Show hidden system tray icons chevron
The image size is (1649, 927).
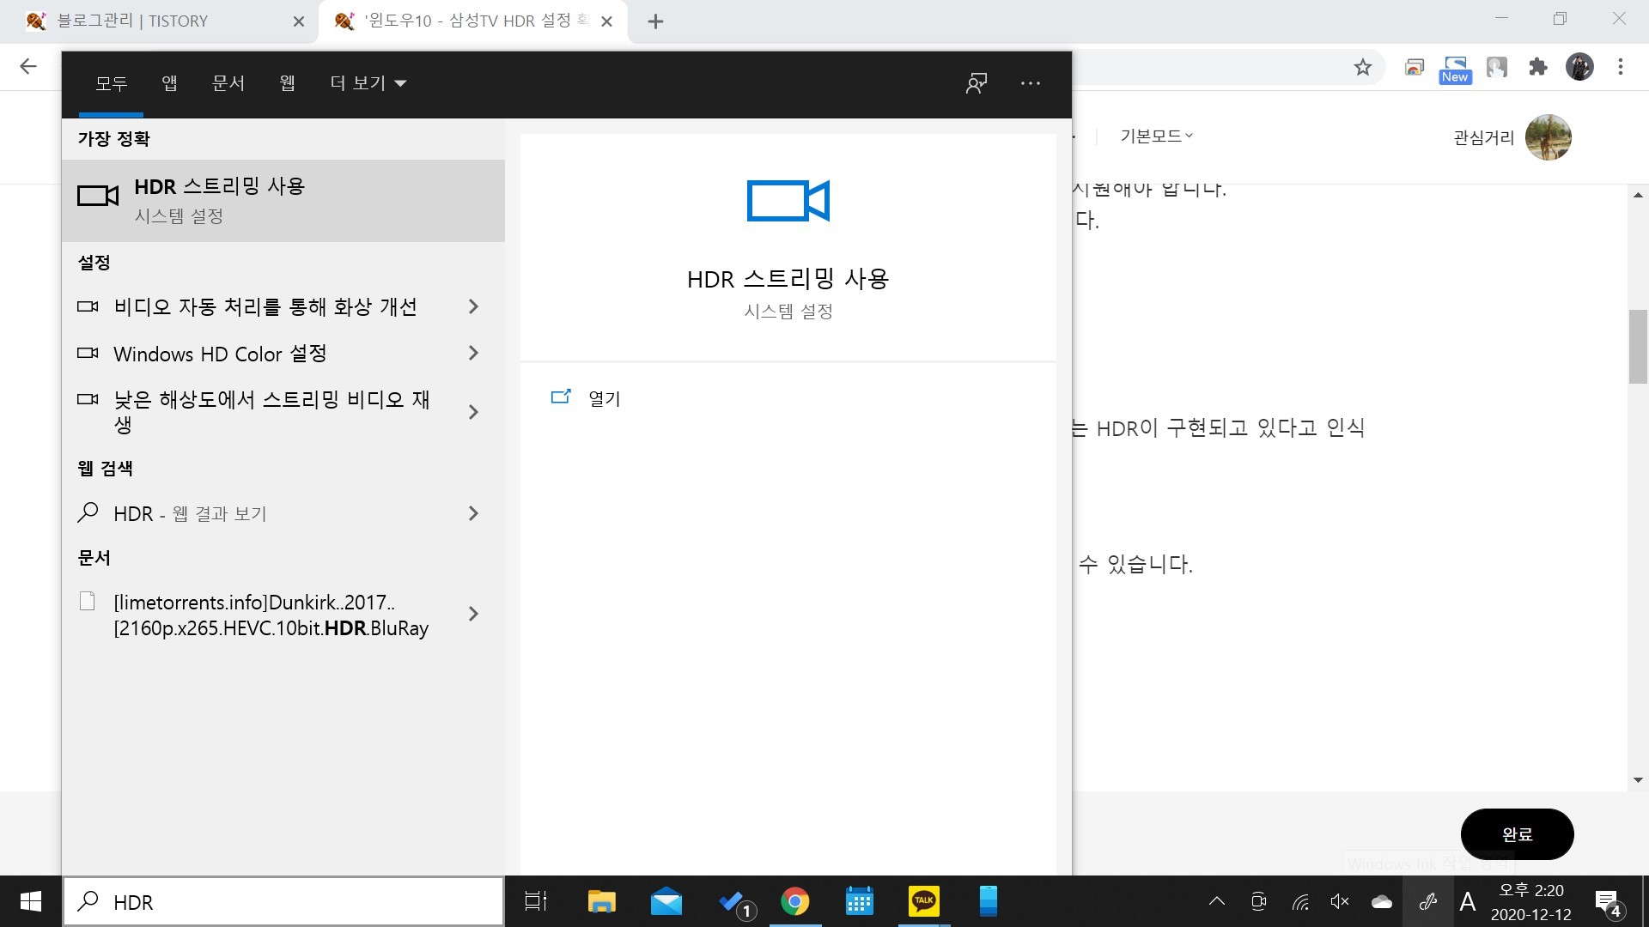[x=1216, y=901]
